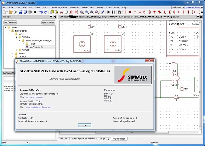Pause simulation with the pause icon
This screenshot has width=205, height=146.
pos(114,12)
